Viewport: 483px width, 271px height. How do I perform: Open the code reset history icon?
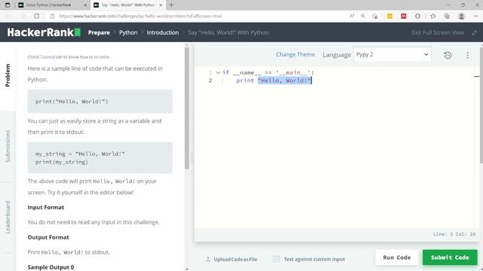[448, 55]
